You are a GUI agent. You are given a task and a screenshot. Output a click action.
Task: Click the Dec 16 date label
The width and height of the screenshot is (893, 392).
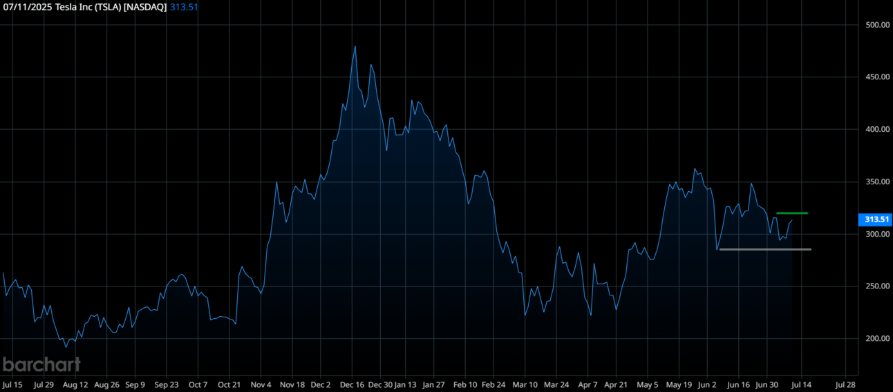point(352,384)
